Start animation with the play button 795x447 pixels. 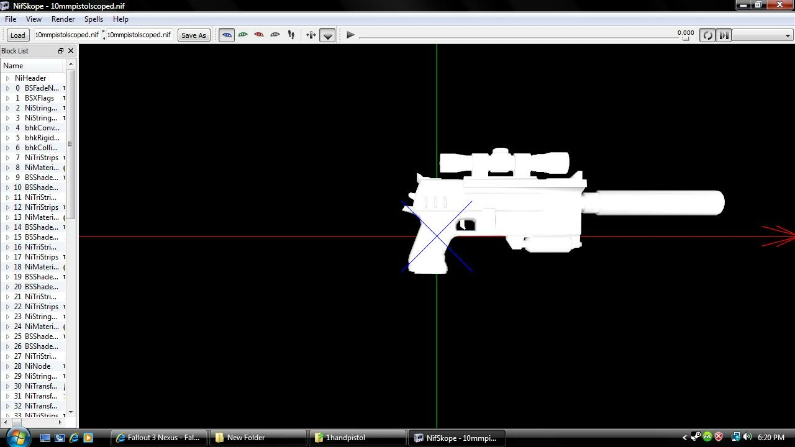(350, 35)
